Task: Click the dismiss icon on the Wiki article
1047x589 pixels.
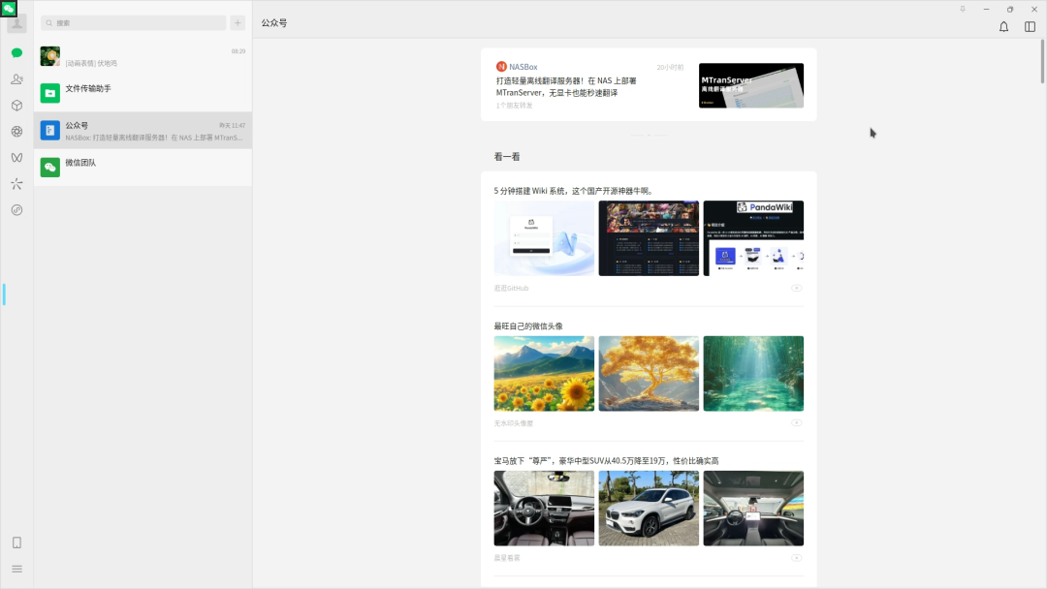Action: coord(797,288)
